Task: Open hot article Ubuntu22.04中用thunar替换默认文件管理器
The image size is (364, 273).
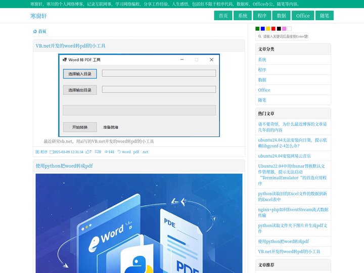Action: tap(293, 175)
